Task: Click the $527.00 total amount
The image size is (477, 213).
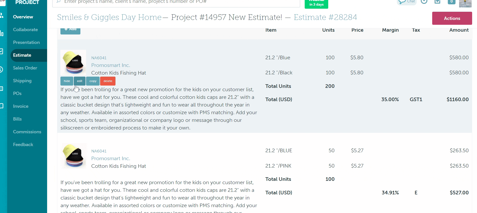Action: pos(459,193)
